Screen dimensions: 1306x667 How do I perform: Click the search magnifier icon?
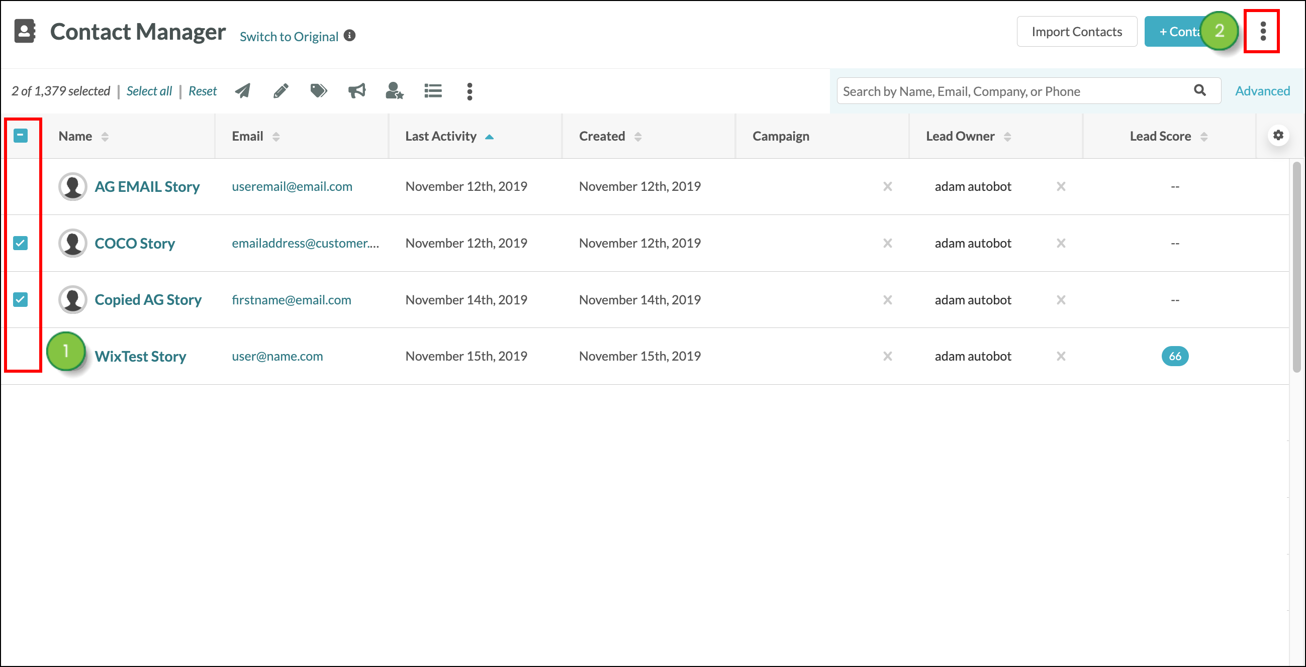point(1199,90)
